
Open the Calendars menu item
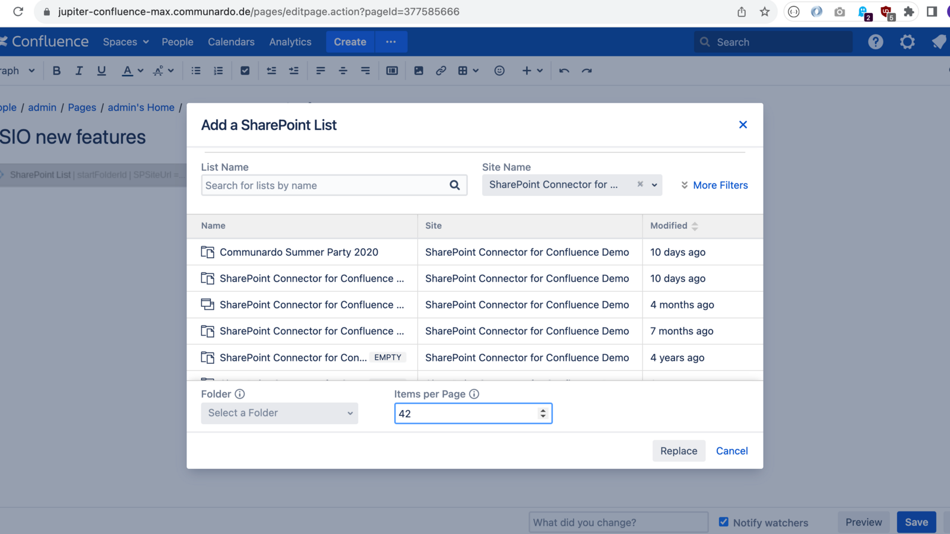(x=231, y=42)
